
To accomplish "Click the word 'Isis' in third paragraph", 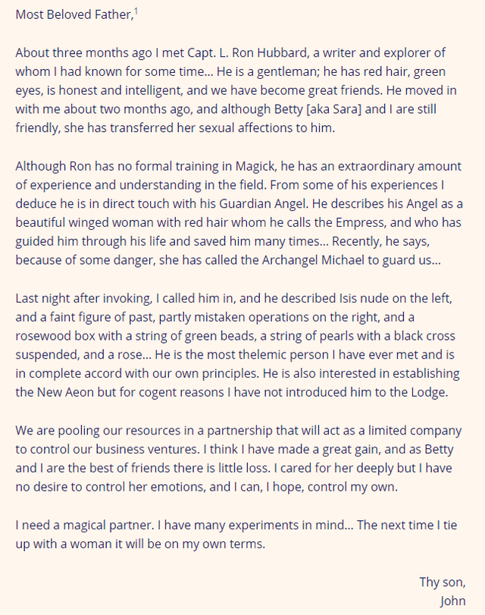I will [x=348, y=299].
